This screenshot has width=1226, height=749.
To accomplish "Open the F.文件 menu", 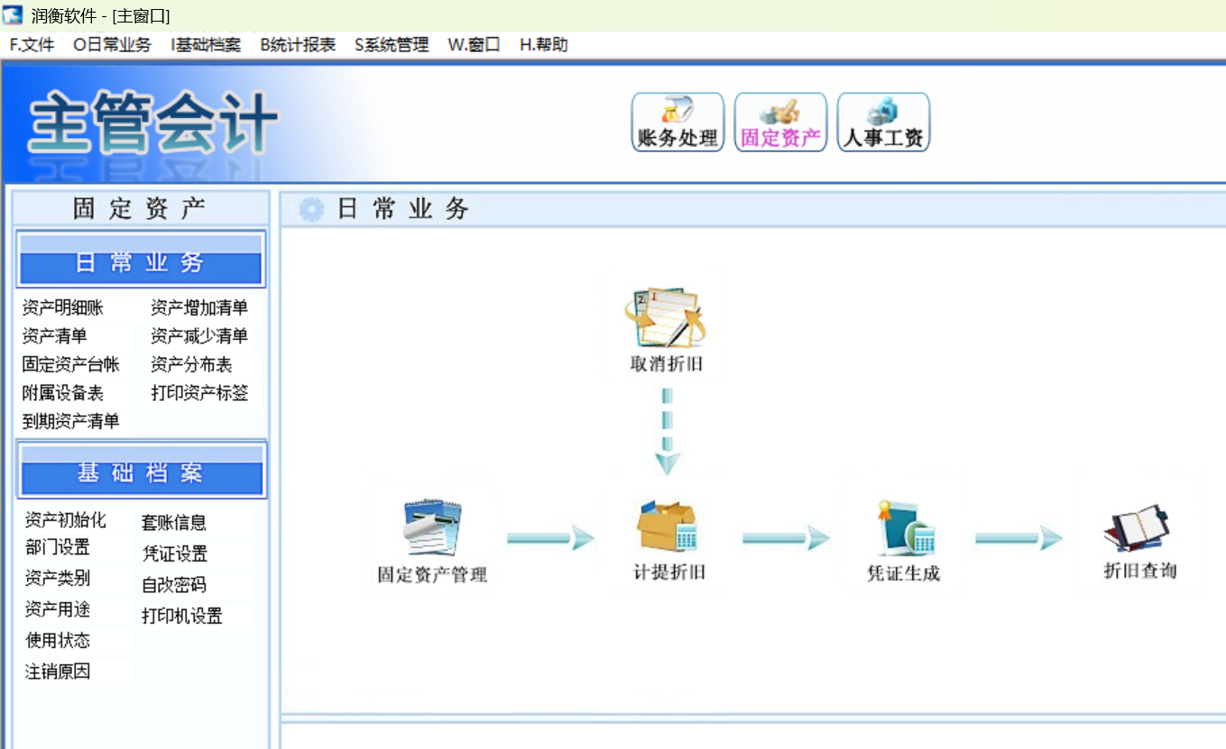I will coord(32,45).
